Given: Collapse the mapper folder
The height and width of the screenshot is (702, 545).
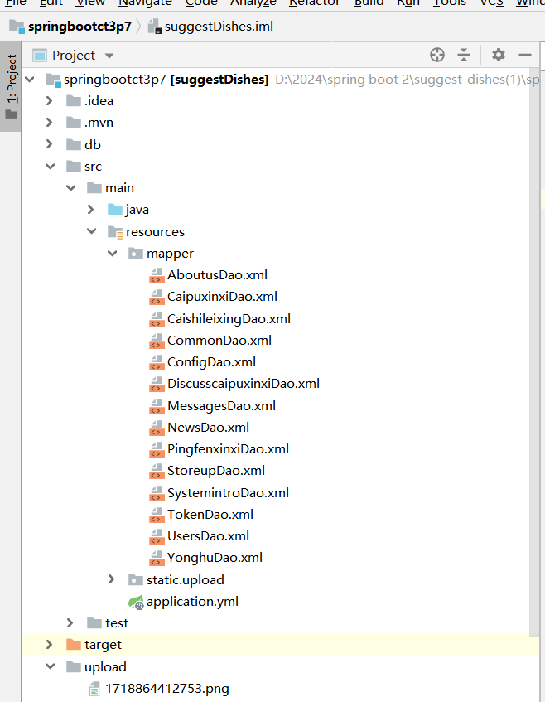Looking at the screenshot, I should coord(113,254).
